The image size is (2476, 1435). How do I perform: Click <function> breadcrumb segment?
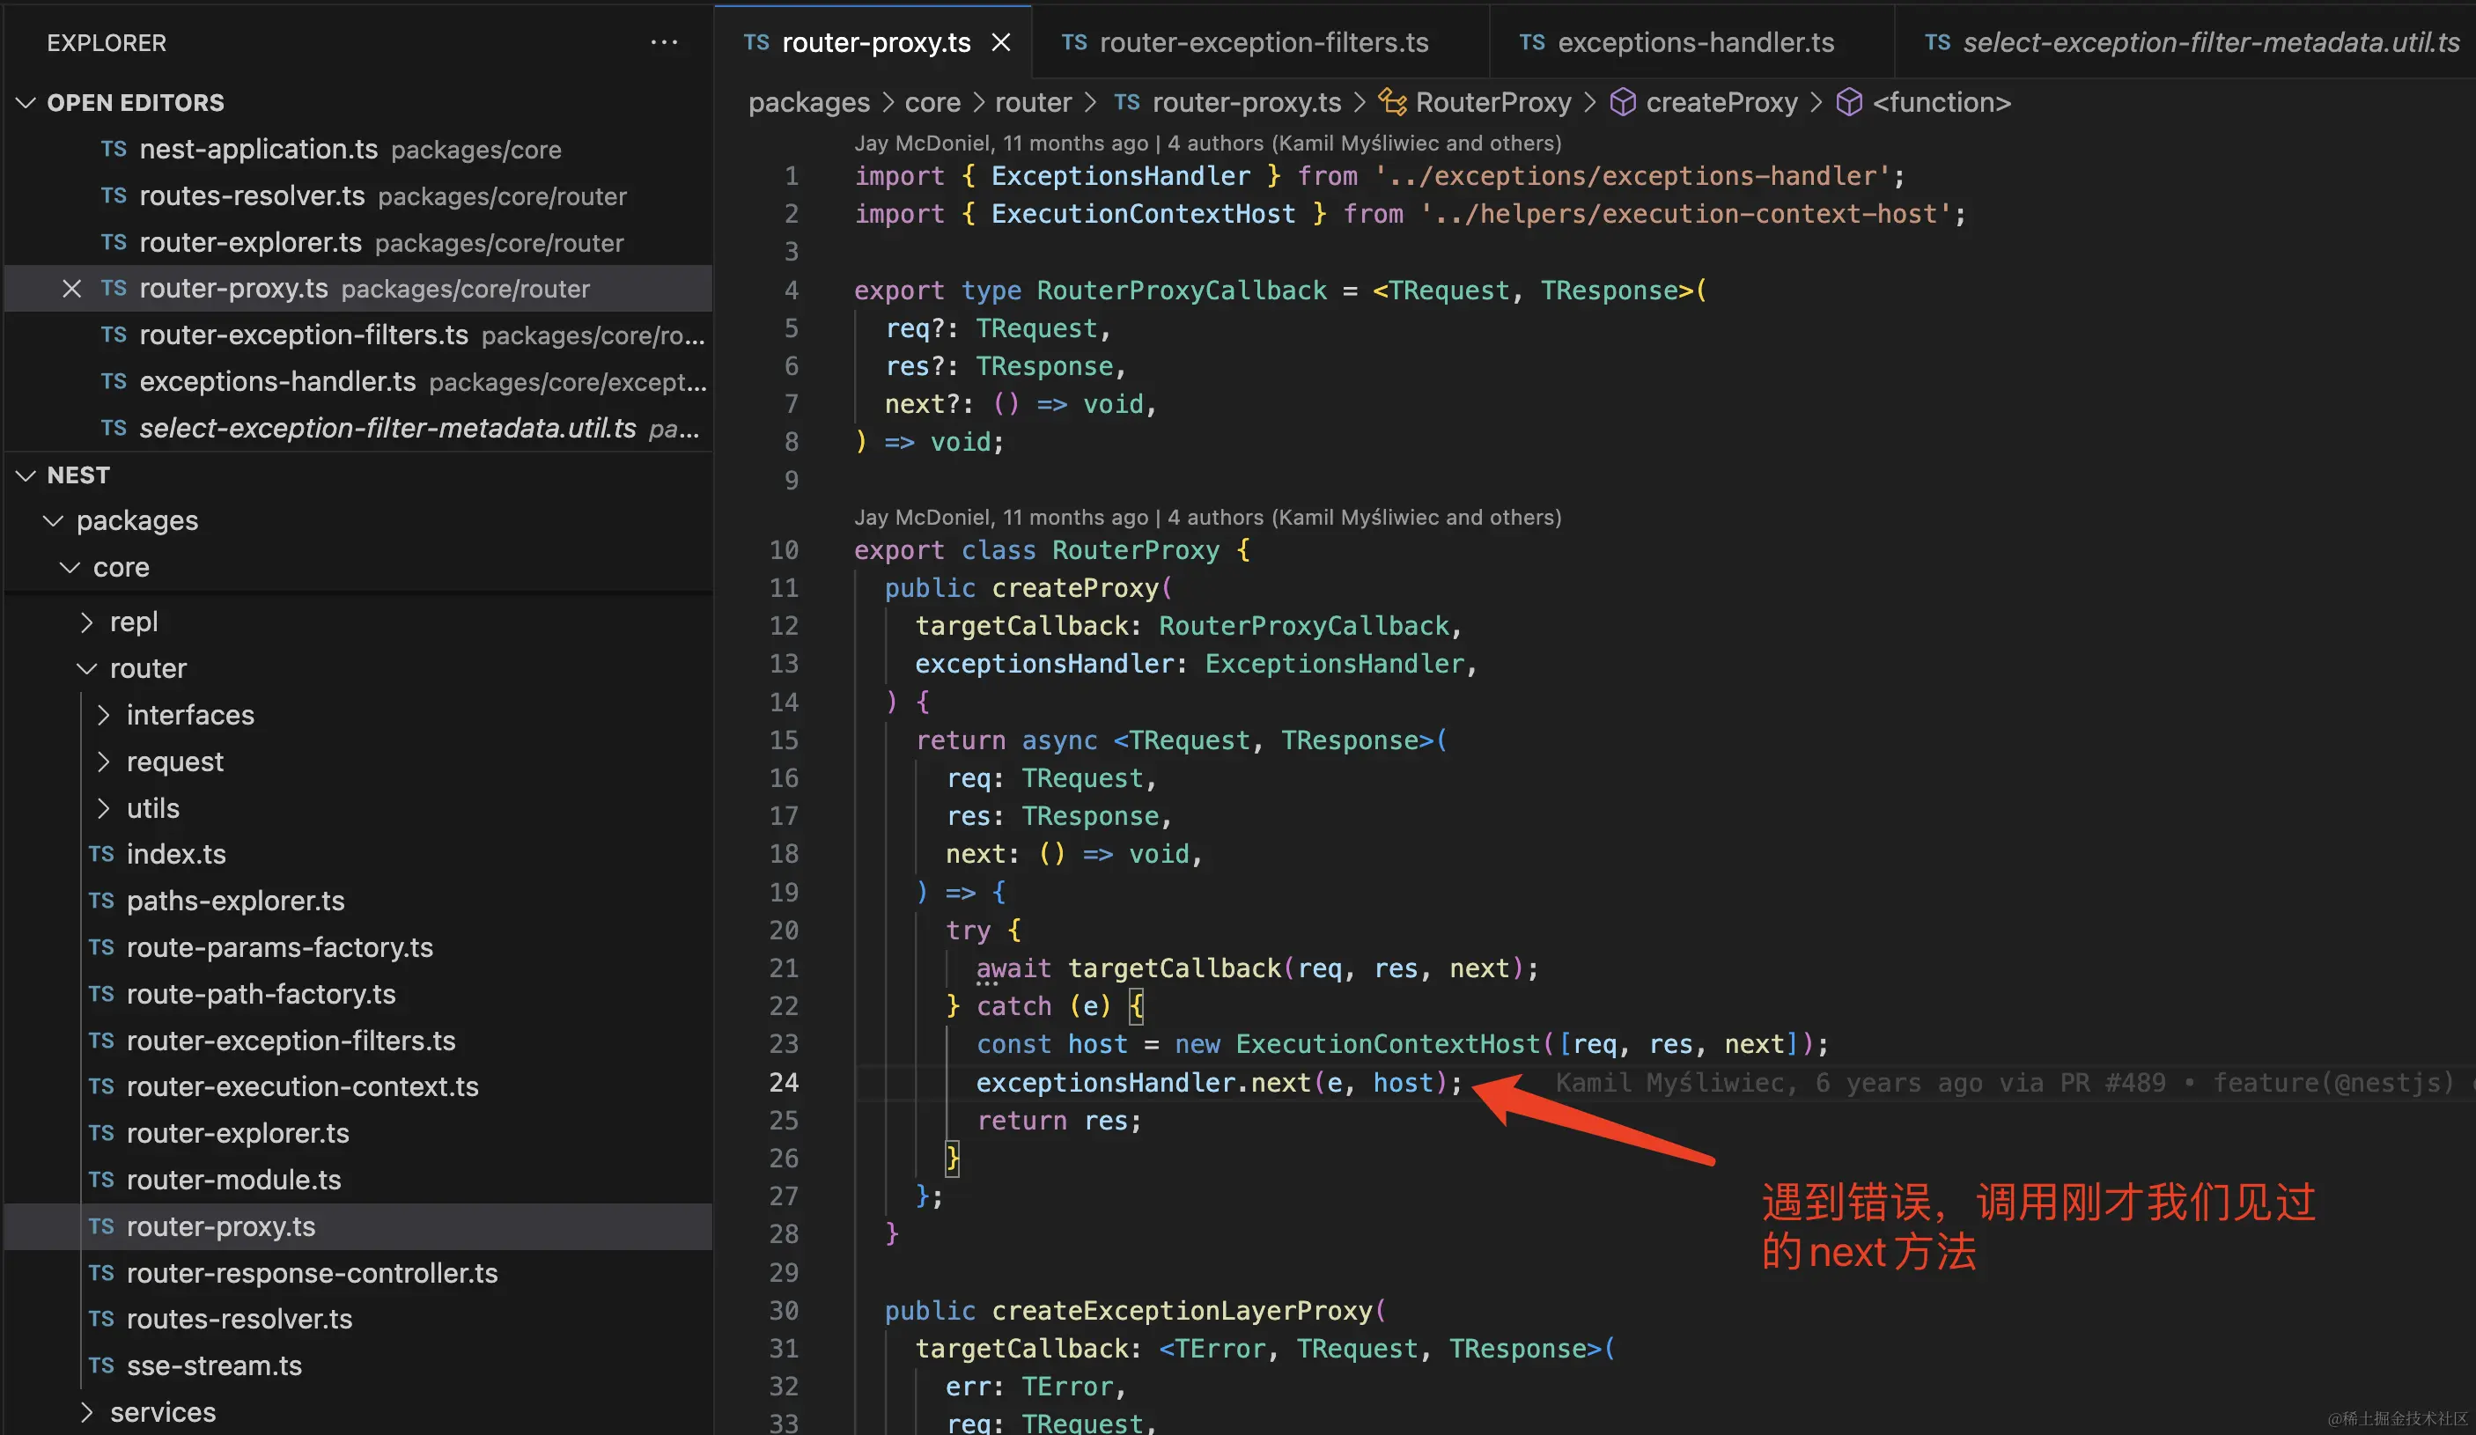[x=1942, y=102]
